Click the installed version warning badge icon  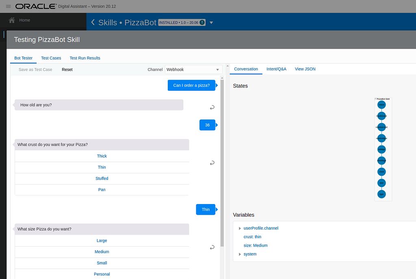pos(202,23)
